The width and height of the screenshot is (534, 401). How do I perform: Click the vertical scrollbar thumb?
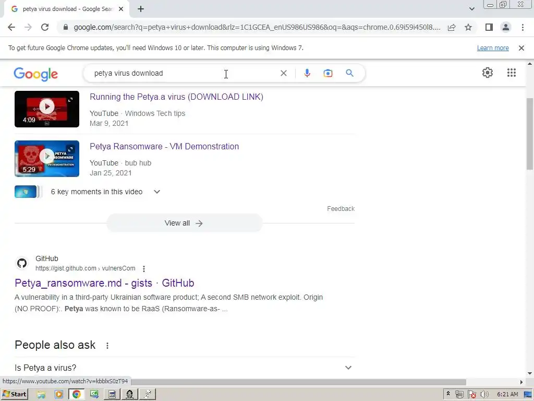pos(530,133)
